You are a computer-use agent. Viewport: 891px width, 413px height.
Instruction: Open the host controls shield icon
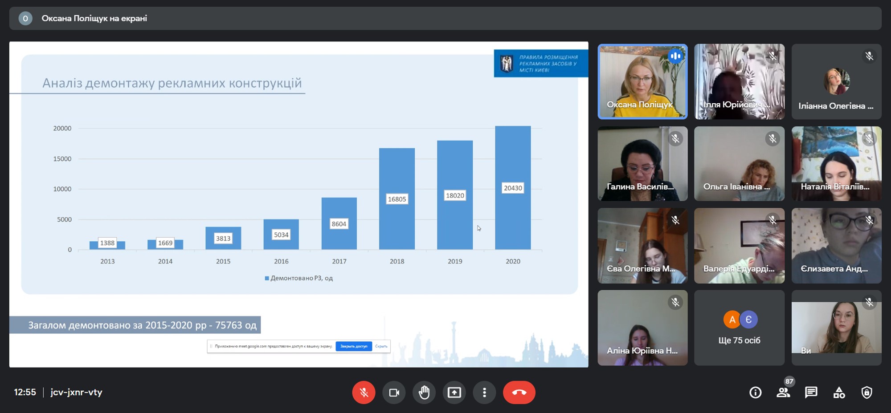(x=866, y=393)
